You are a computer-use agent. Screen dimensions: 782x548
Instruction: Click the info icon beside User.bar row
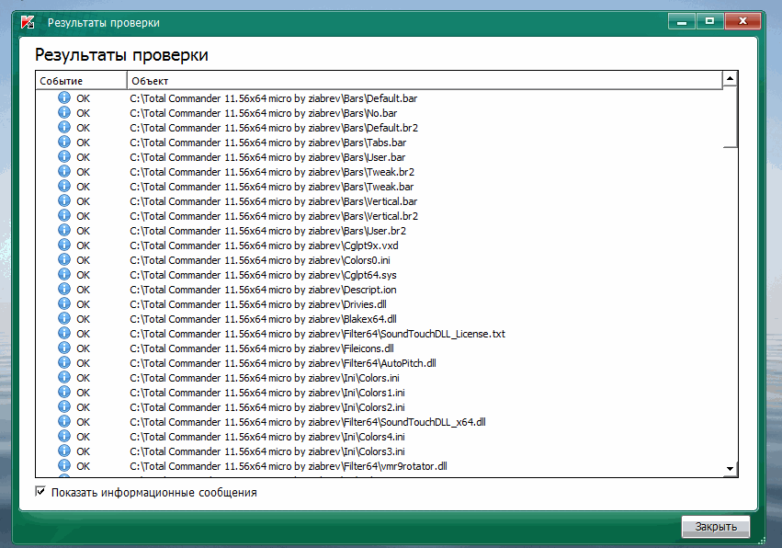[x=64, y=156]
